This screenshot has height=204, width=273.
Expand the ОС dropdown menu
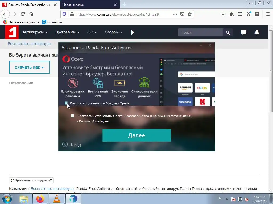(92, 32)
